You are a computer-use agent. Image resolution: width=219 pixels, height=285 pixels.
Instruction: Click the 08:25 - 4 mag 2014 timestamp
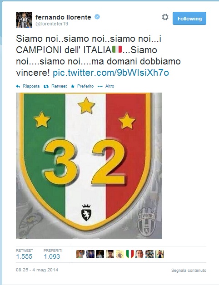click(x=37, y=270)
